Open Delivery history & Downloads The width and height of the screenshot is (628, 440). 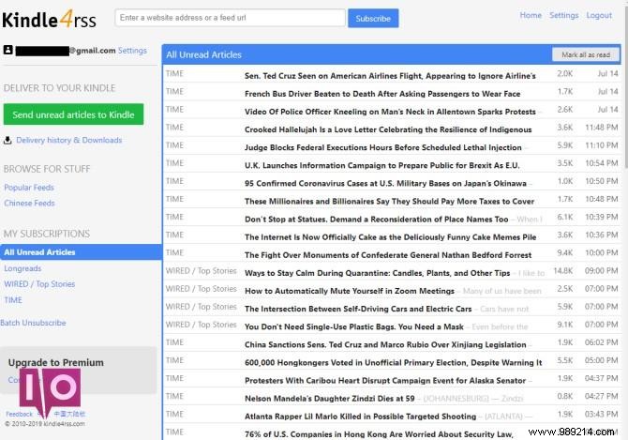pyautogui.click(x=68, y=141)
